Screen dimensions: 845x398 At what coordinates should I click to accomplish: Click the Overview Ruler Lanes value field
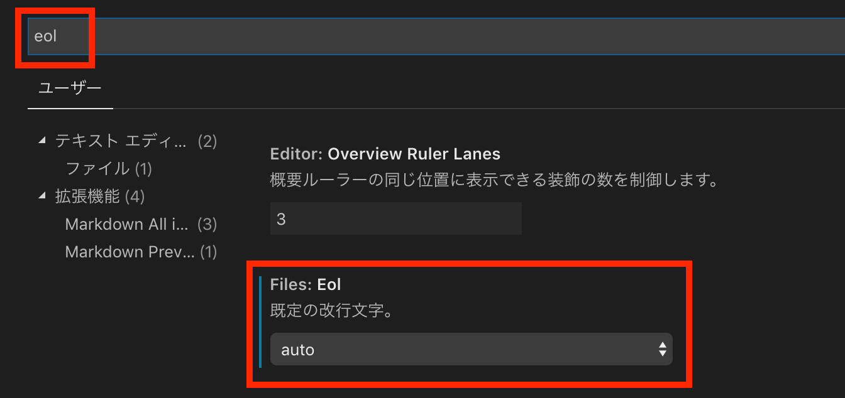click(395, 218)
